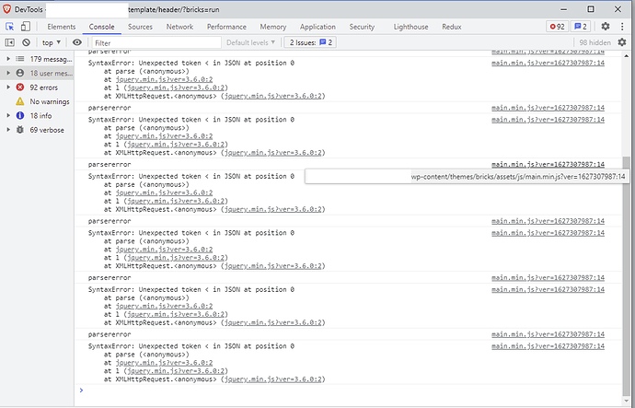Click the 2 Issues button in console toolbar
This screenshot has height=408, width=635.
point(310,42)
